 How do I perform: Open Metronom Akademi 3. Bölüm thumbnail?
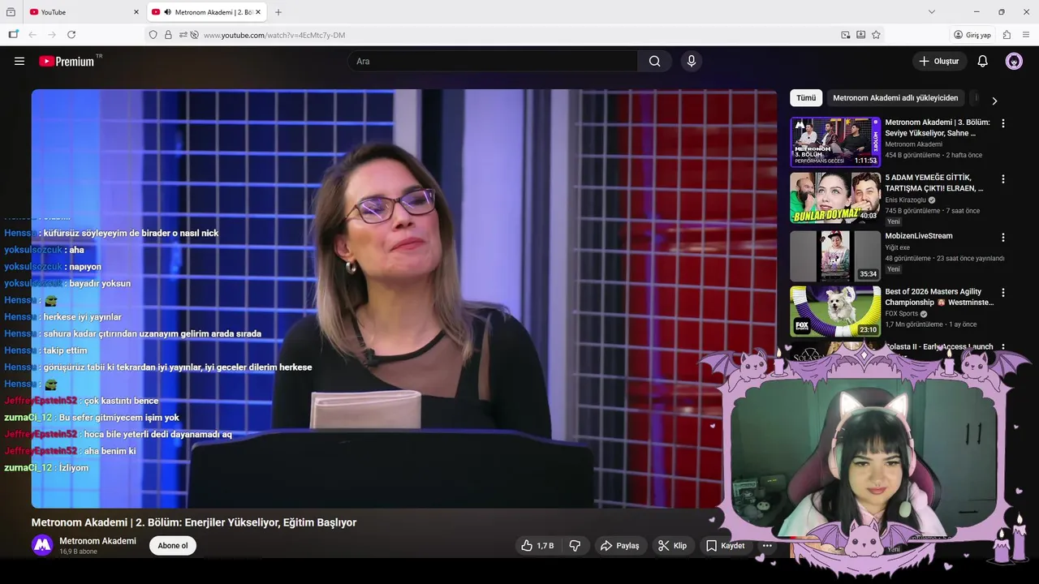tap(835, 142)
